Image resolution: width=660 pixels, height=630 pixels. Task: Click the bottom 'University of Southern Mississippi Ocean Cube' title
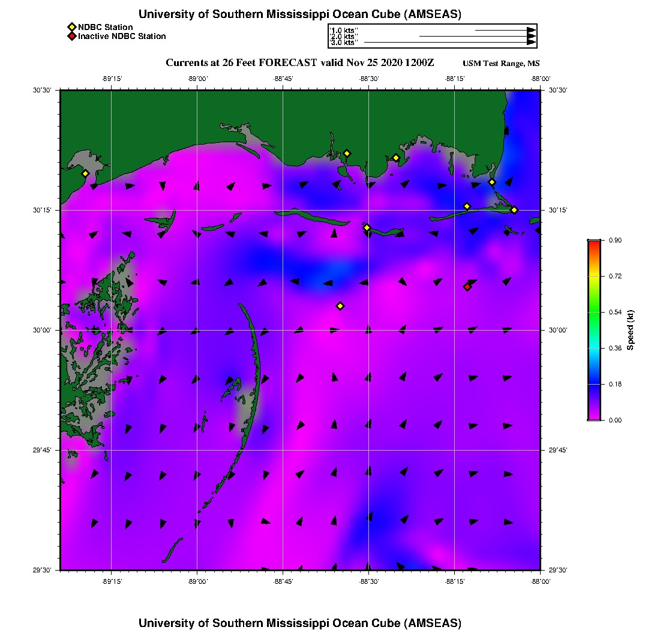pos(299,623)
